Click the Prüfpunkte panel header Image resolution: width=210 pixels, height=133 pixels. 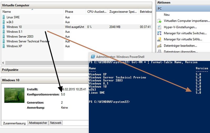pos(45,70)
